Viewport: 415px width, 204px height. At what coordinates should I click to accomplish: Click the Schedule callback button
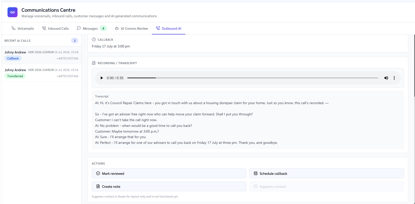[x=327, y=173]
